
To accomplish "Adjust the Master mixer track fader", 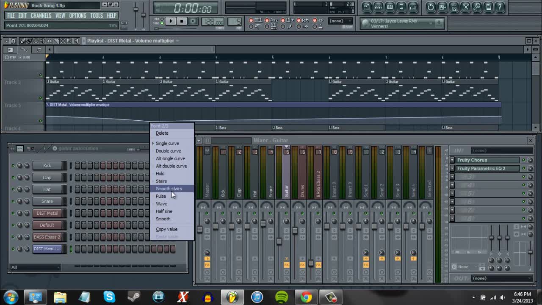I will (x=199, y=229).
